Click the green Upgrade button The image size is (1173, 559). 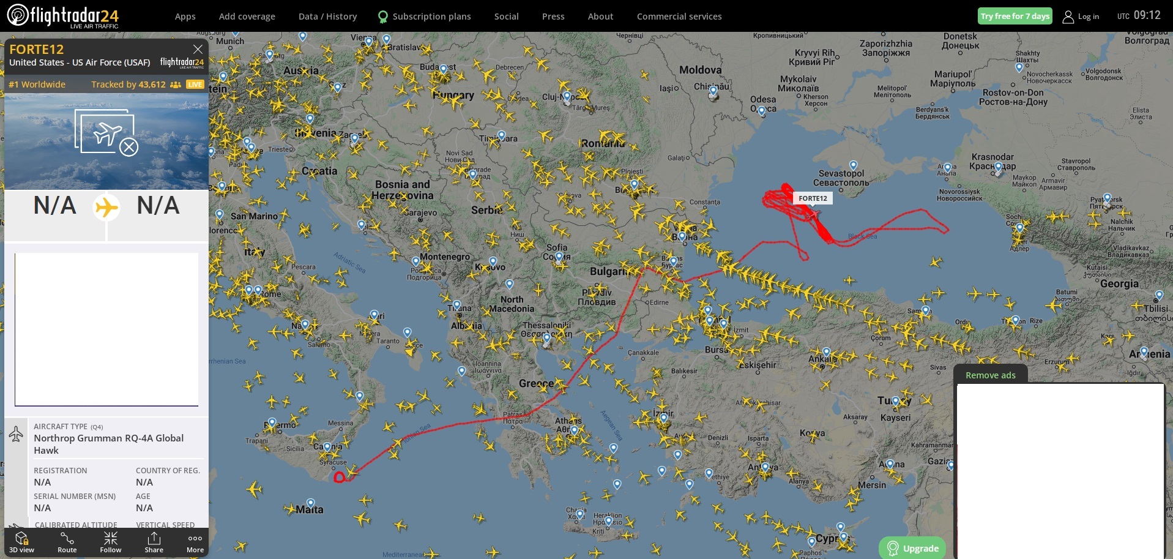[x=912, y=548]
